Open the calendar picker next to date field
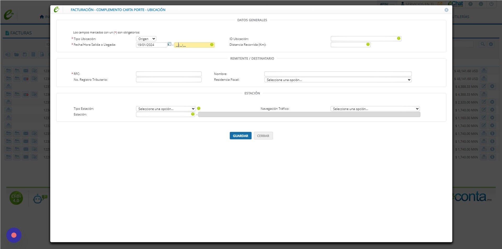 (x=169, y=44)
